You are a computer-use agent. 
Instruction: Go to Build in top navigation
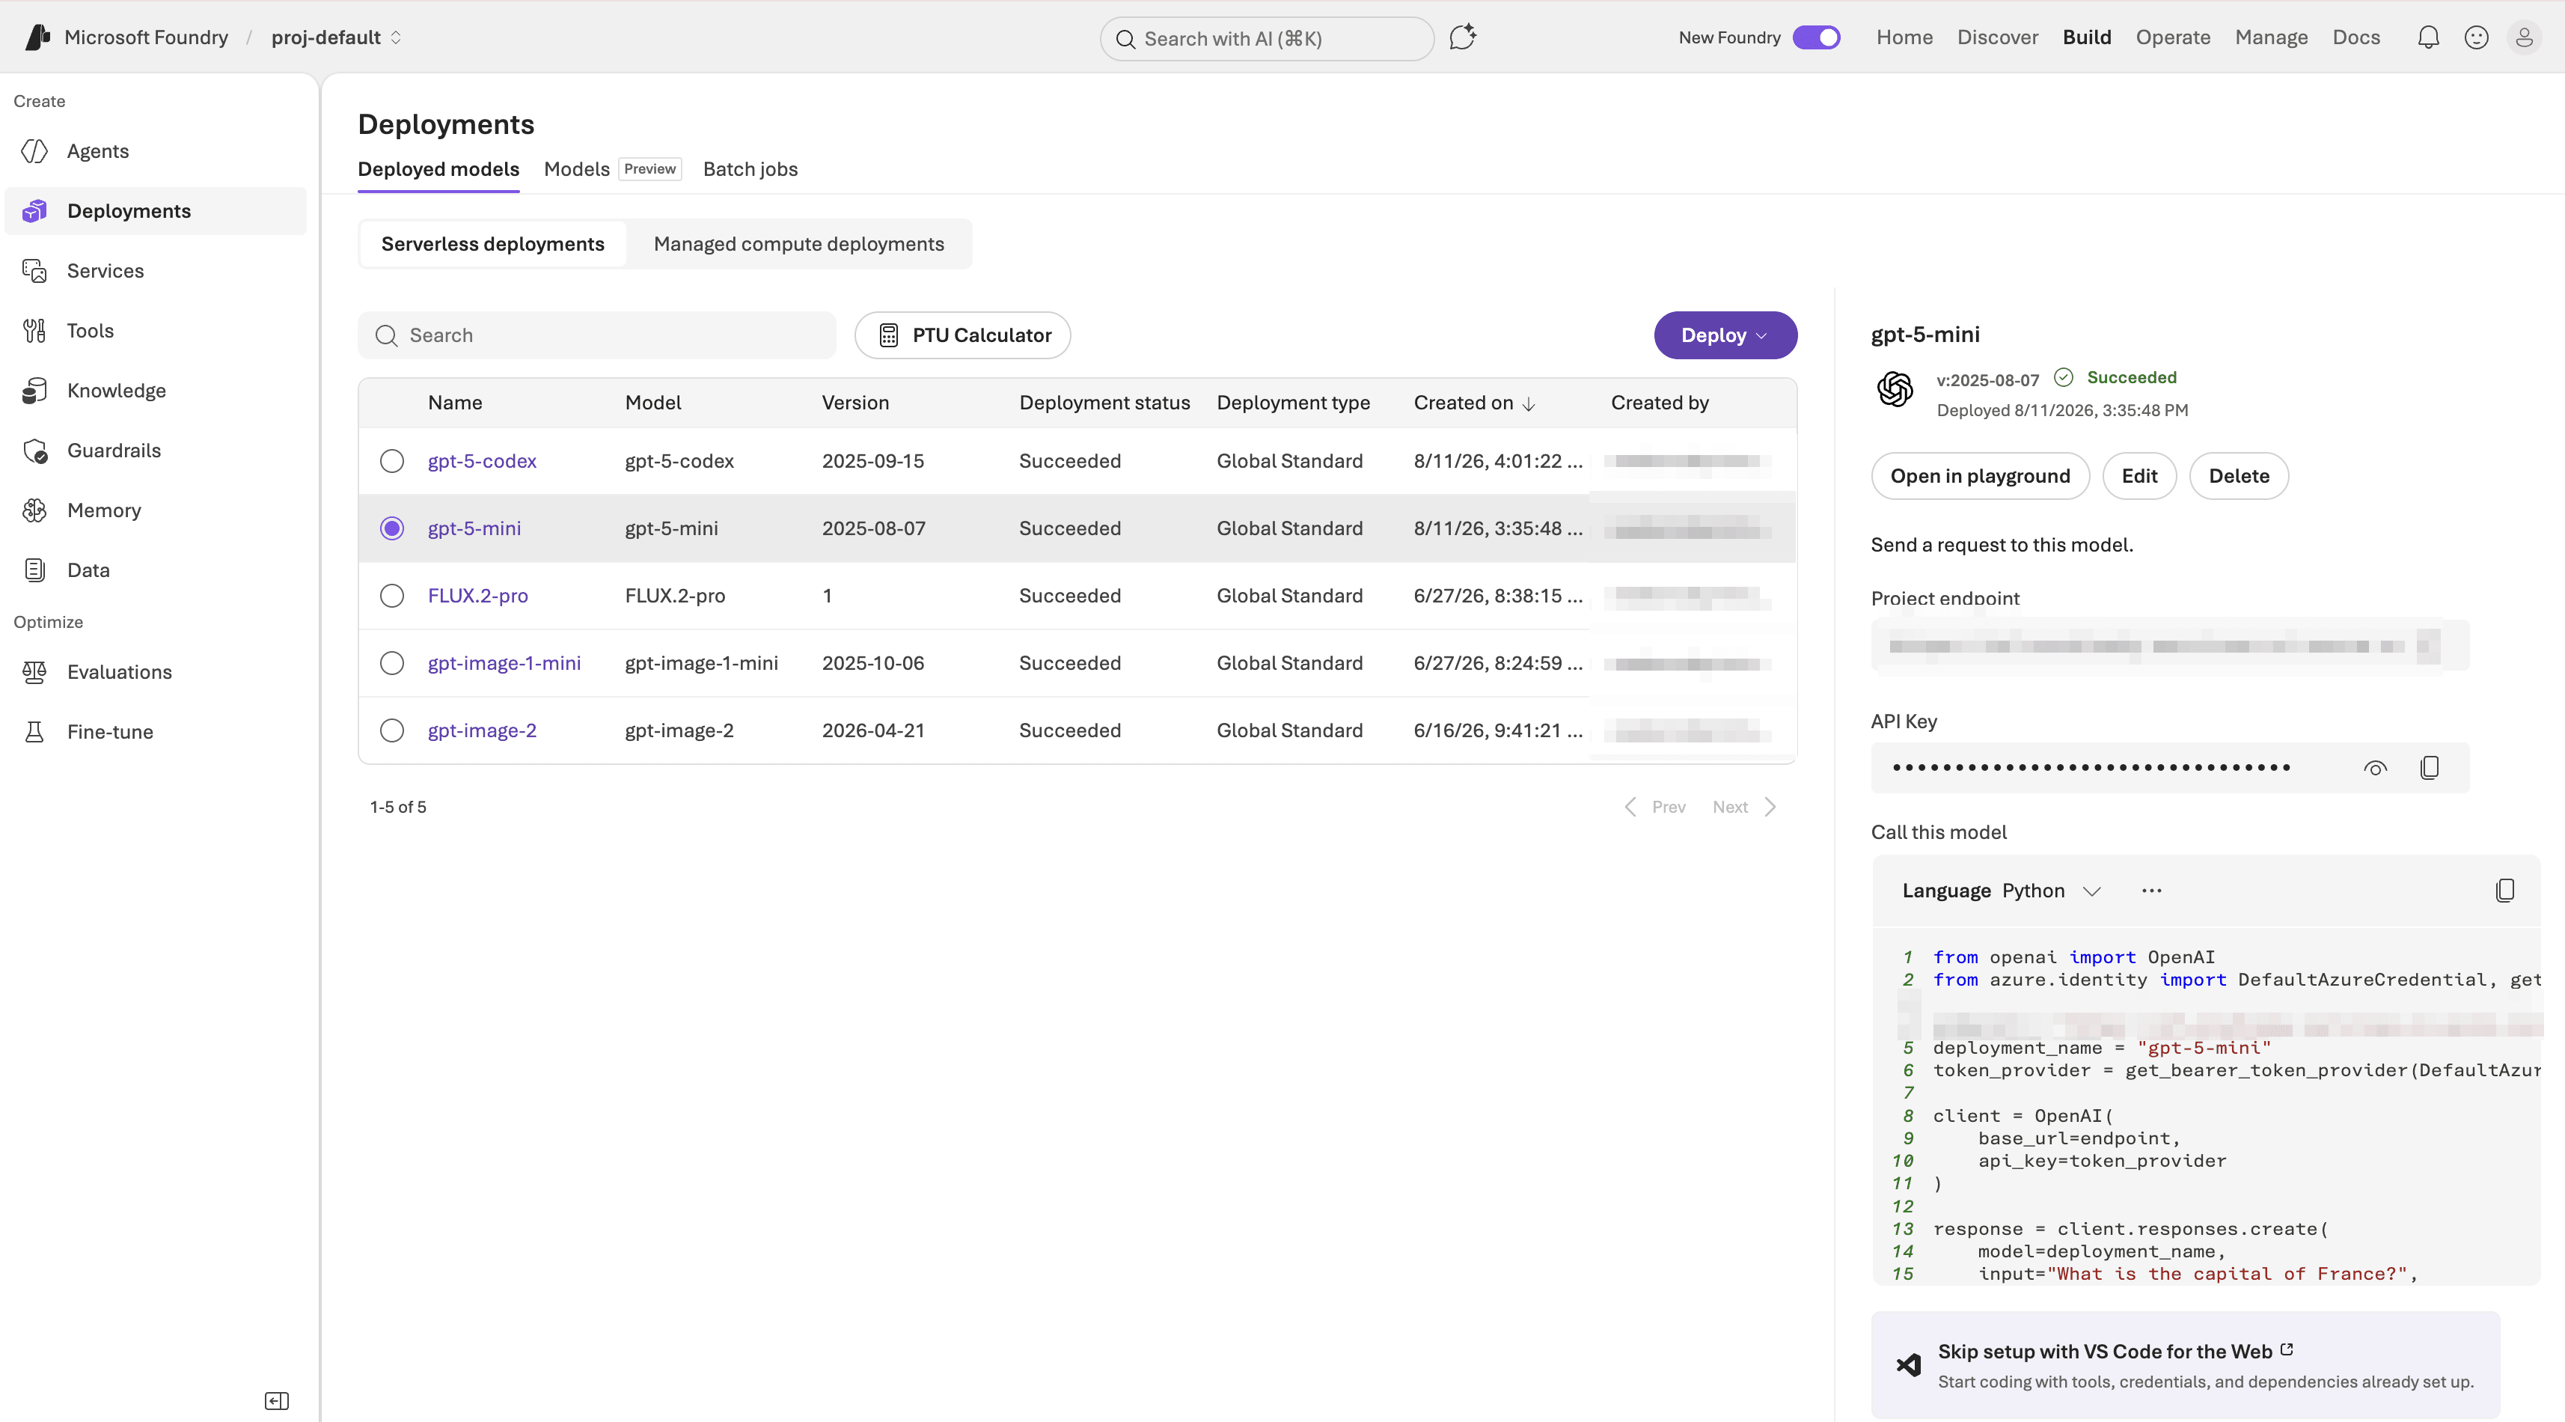click(x=2087, y=38)
